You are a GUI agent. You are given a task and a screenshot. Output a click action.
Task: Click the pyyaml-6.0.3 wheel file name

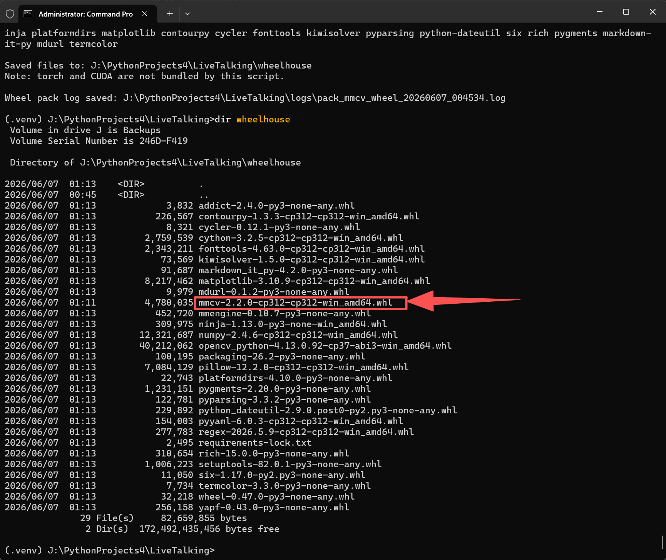point(301,421)
